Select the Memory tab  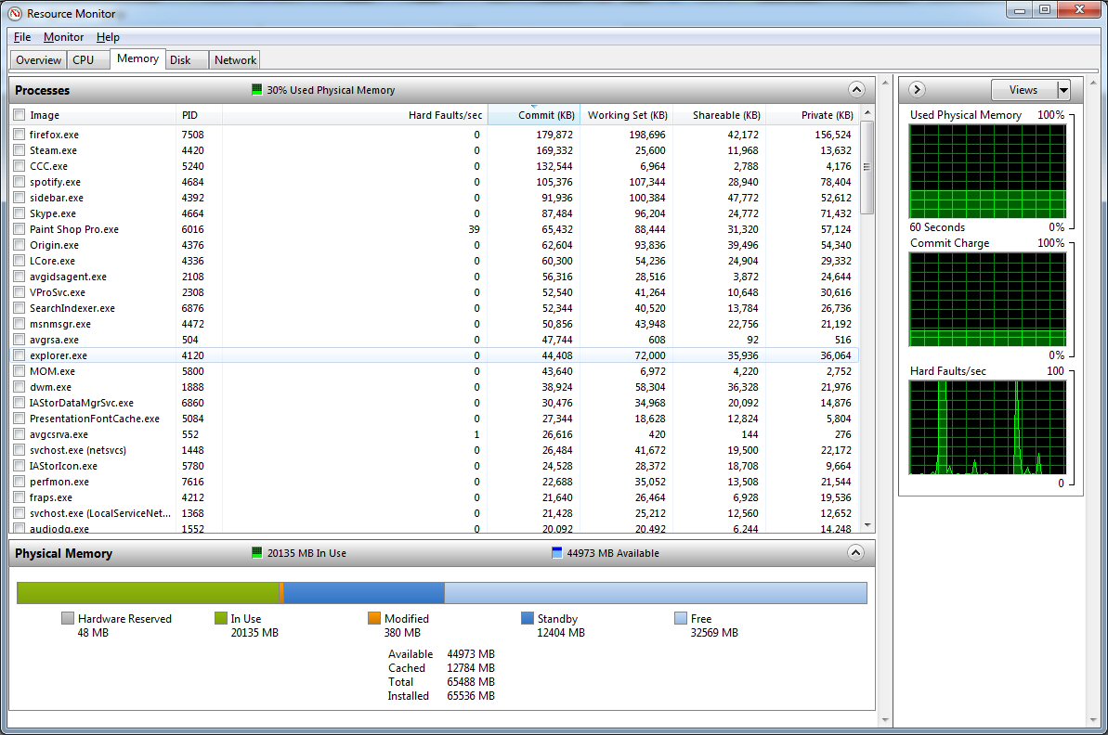(x=137, y=58)
